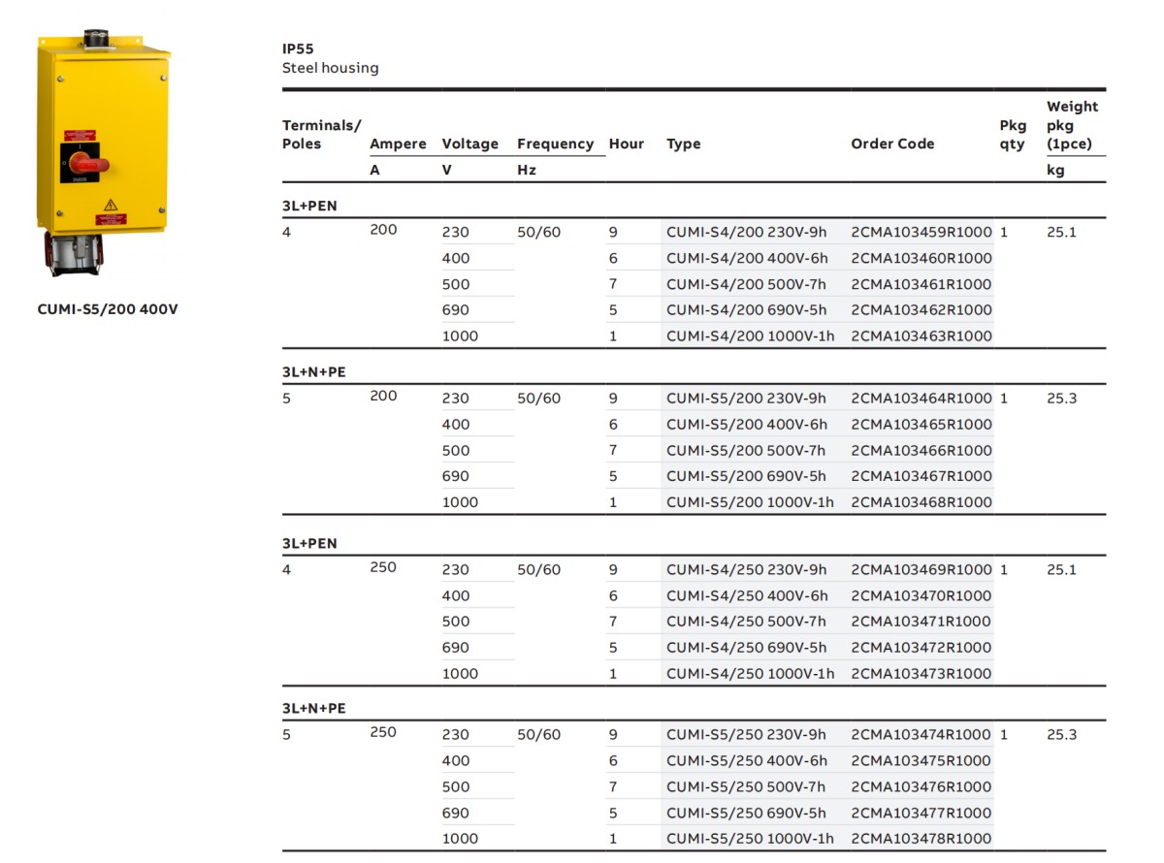1164x863 pixels.
Task: Click the Order Code column header
Action: pyautogui.click(x=893, y=144)
